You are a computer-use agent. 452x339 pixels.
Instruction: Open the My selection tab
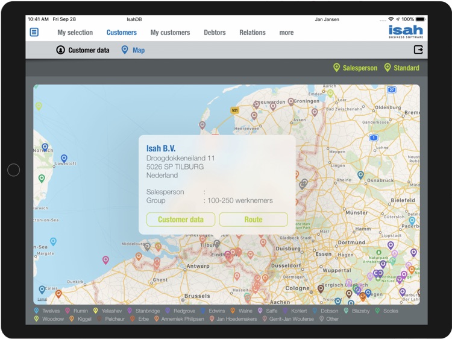click(75, 33)
